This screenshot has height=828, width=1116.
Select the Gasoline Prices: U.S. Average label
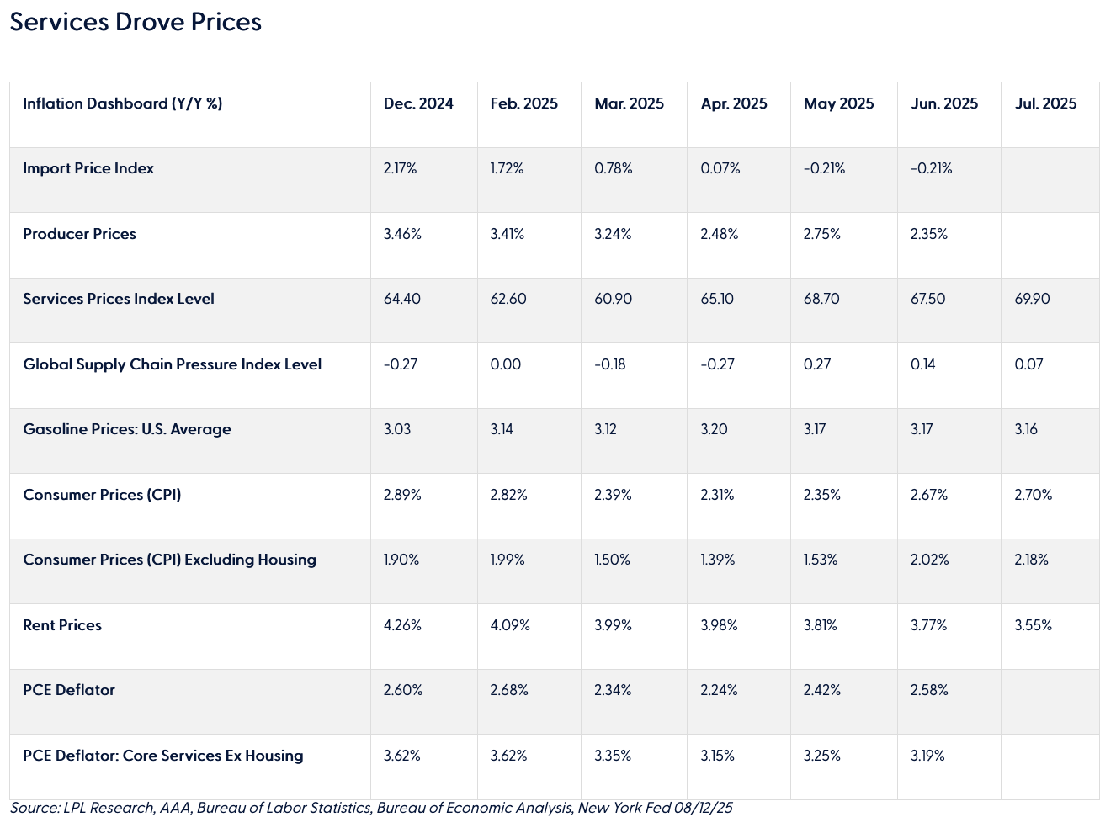(x=127, y=429)
